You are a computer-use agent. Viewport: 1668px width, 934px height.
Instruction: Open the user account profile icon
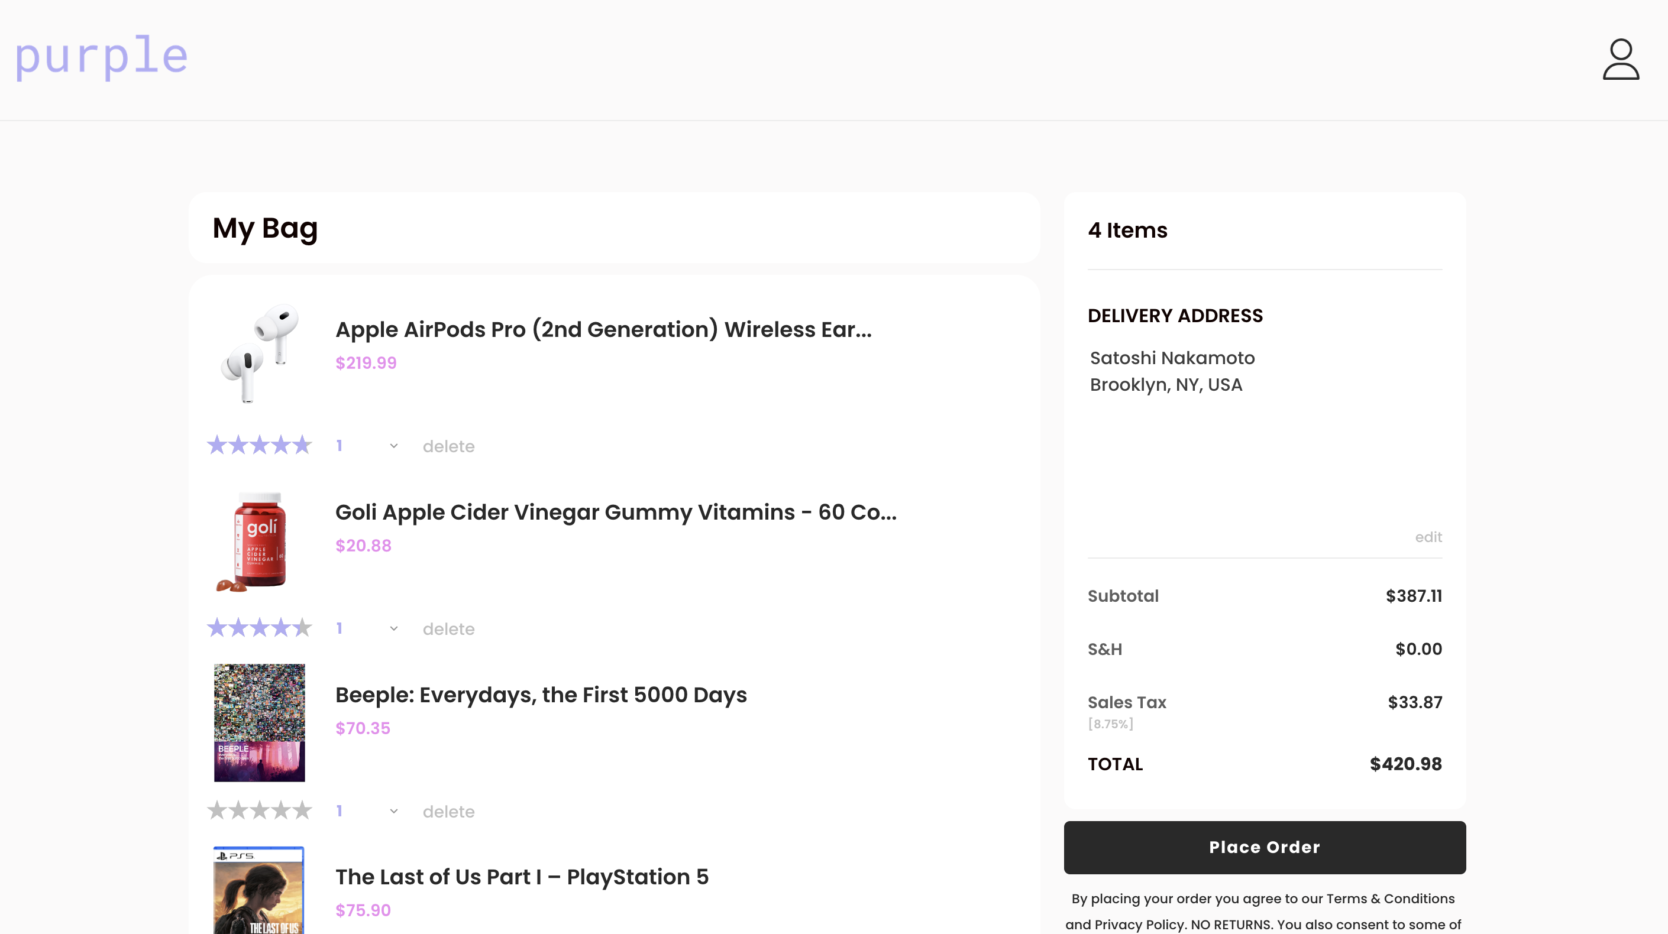(x=1621, y=59)
